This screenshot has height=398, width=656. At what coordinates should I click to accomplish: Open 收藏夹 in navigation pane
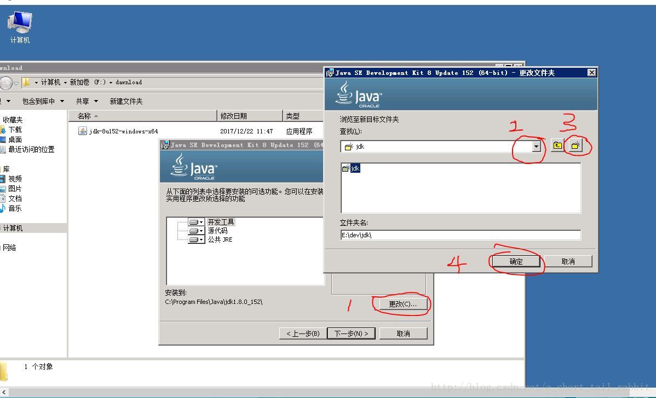pyautogui.click(x=13, y=120)
